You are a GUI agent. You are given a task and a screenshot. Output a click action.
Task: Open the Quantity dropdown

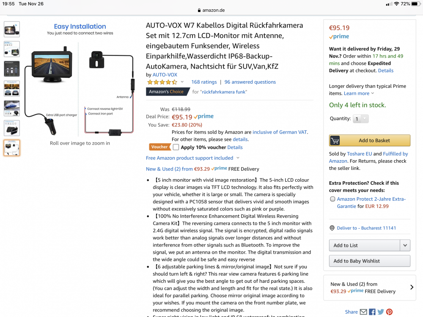(360, 119)
